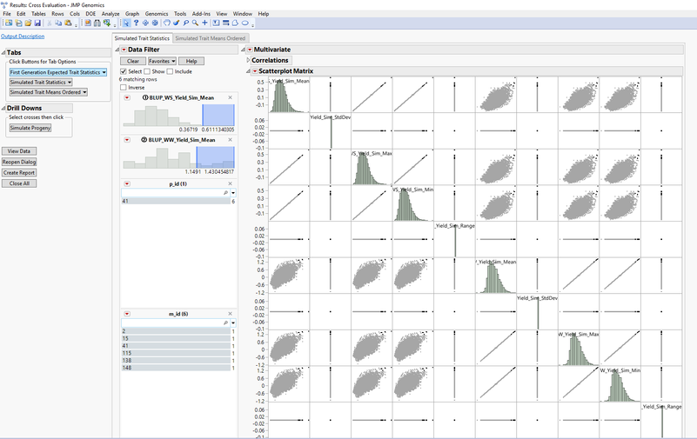Remove the p_id filter with its X

[231, 183]
